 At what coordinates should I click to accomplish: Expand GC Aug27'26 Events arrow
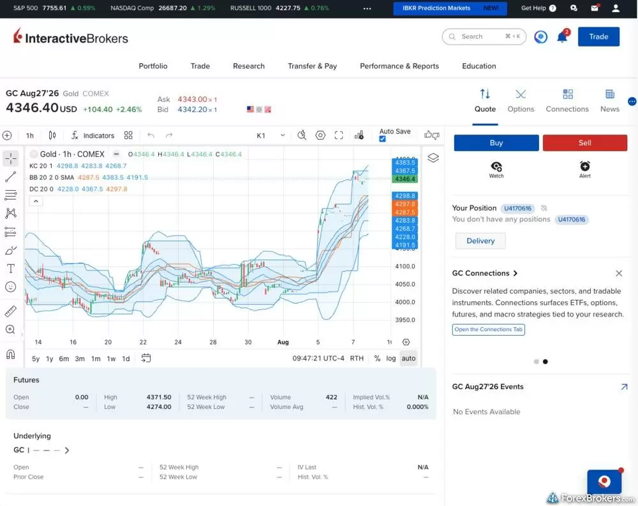click(x=624, y=387)
